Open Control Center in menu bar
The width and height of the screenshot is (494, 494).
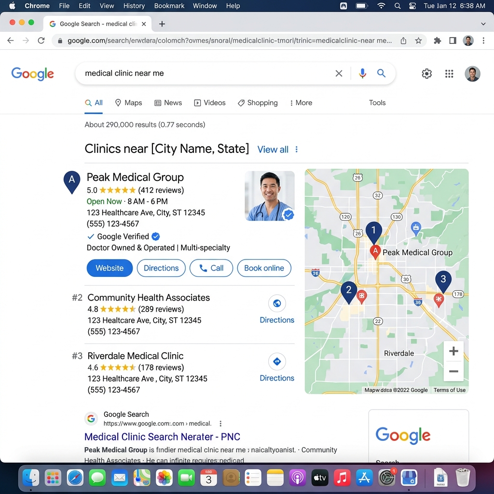[x=412, y=6]
